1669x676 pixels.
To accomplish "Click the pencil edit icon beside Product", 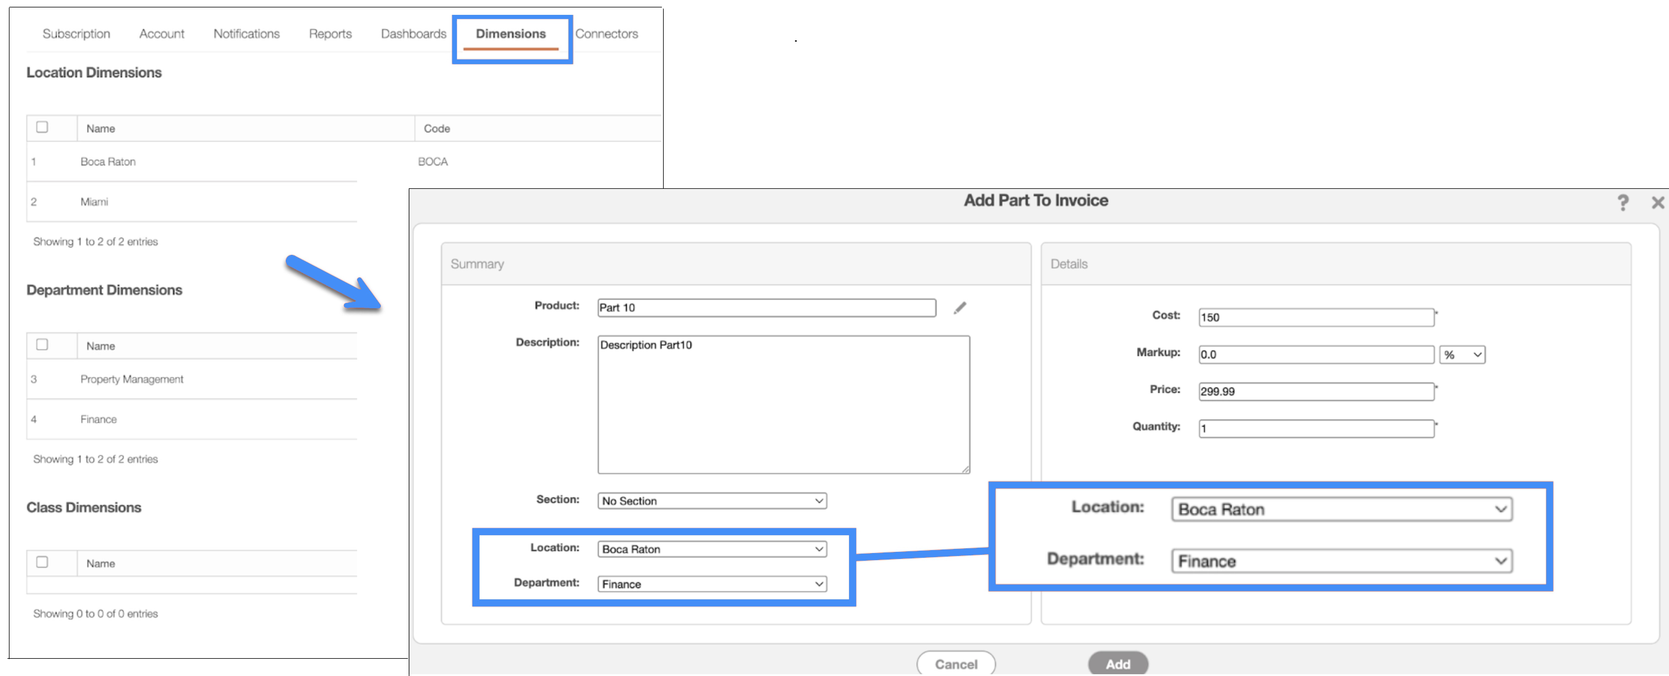I will point(960,308).
